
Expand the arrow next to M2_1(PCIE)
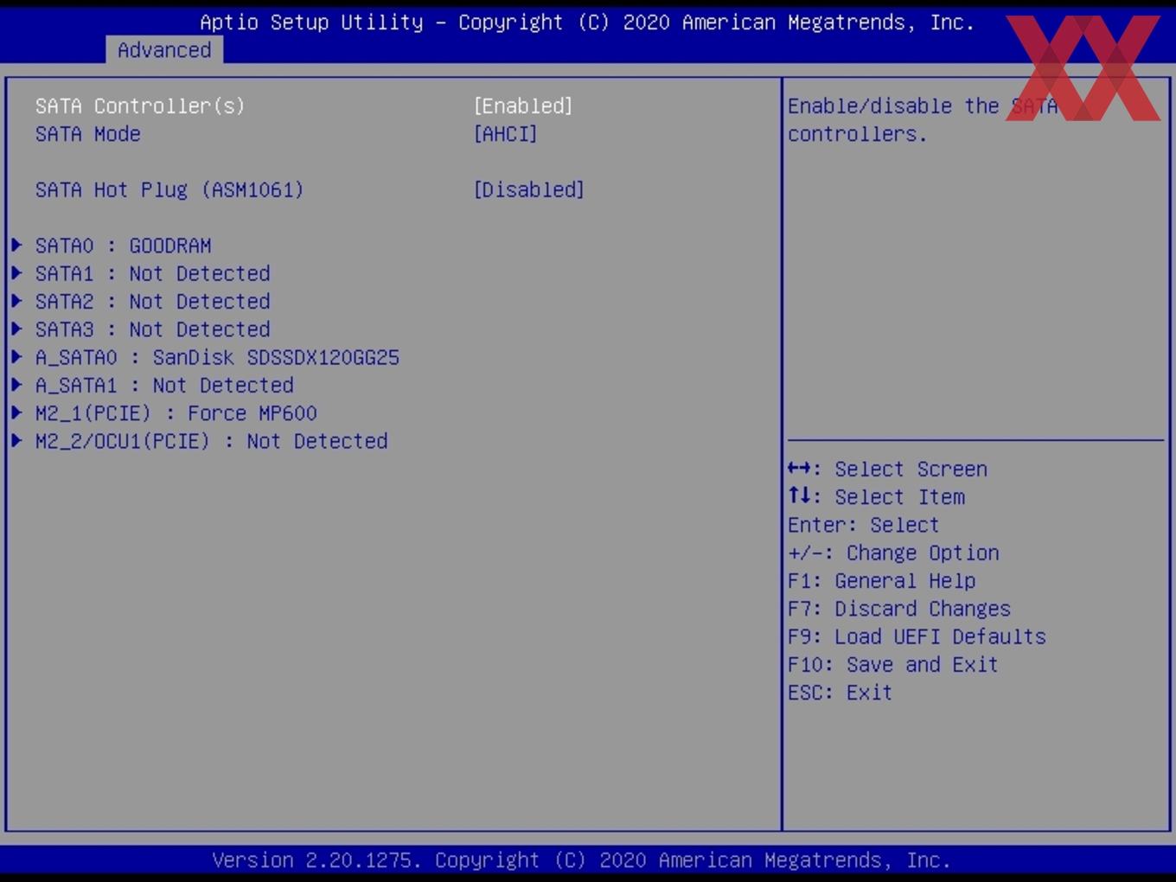16,412
